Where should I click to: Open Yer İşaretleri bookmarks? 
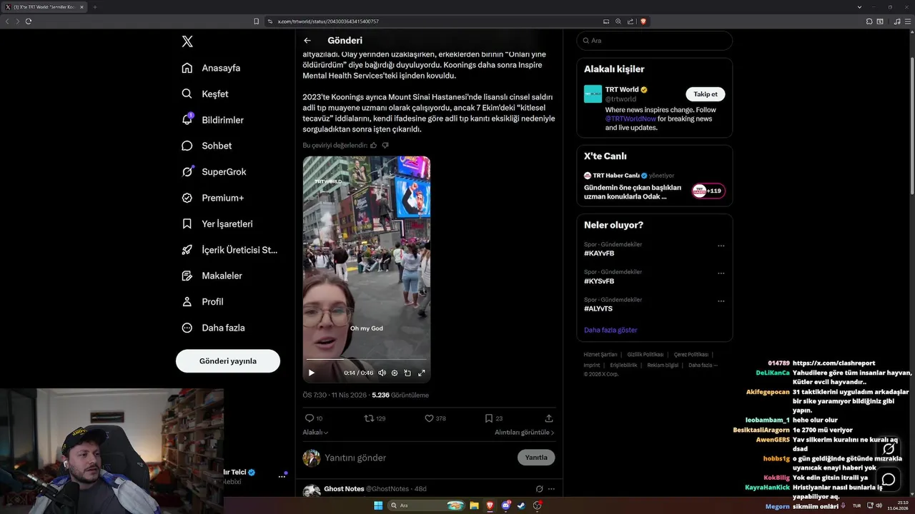(x=217, y=223)
